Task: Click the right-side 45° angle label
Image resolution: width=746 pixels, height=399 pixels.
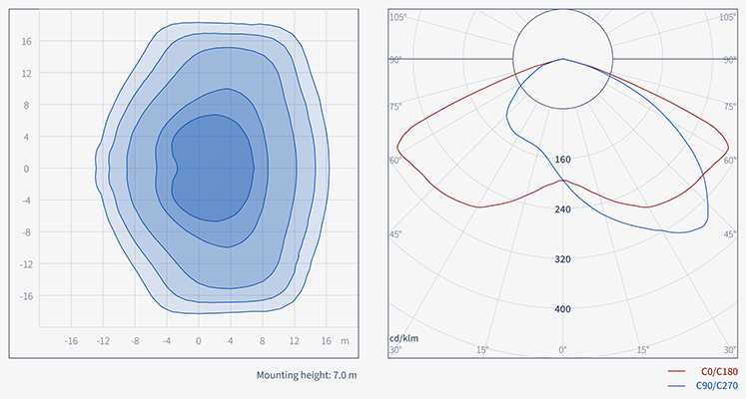Action: (x=730, y=234)
